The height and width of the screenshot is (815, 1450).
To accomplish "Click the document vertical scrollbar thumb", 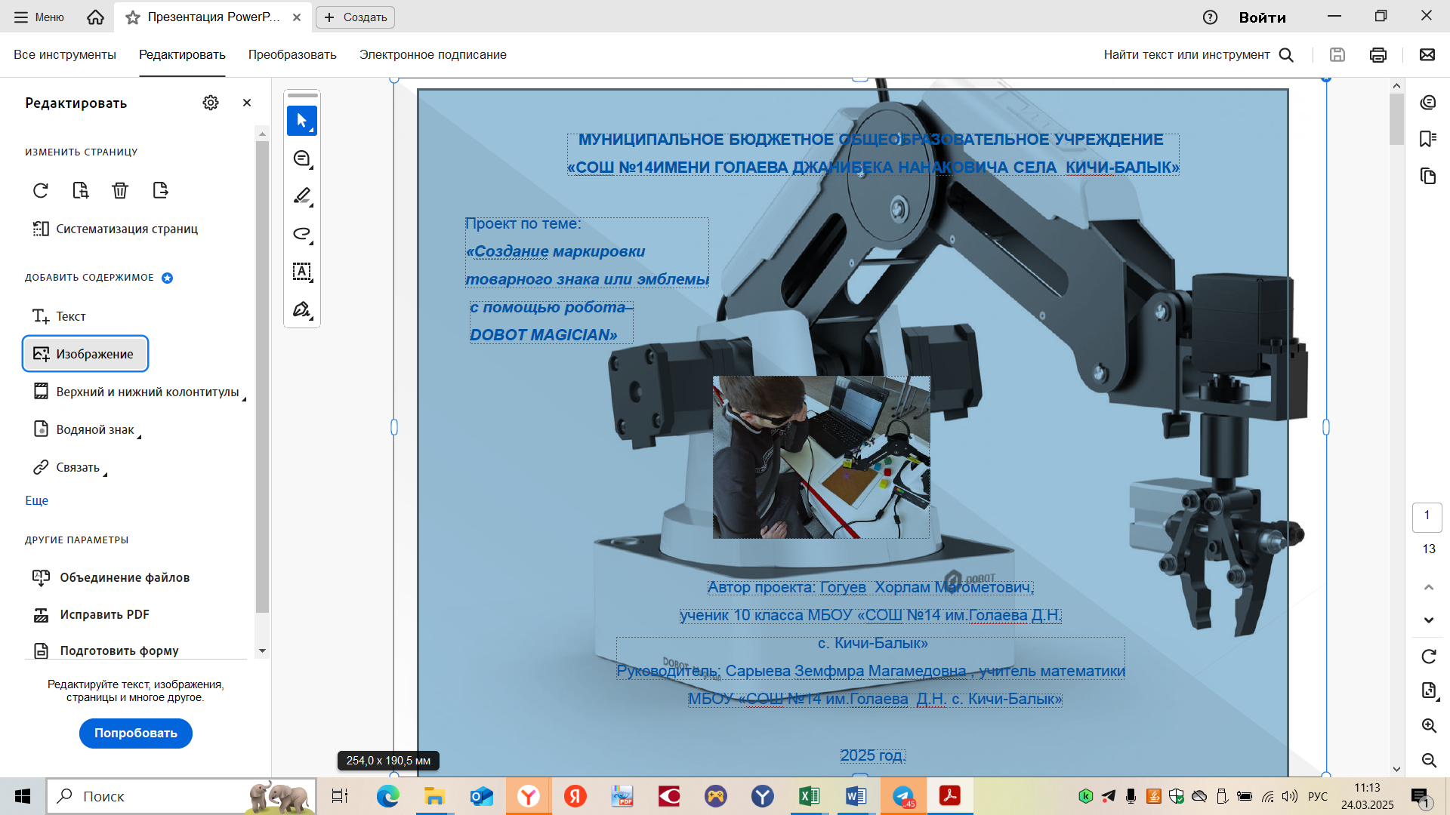I will (x=1396, y=118).
